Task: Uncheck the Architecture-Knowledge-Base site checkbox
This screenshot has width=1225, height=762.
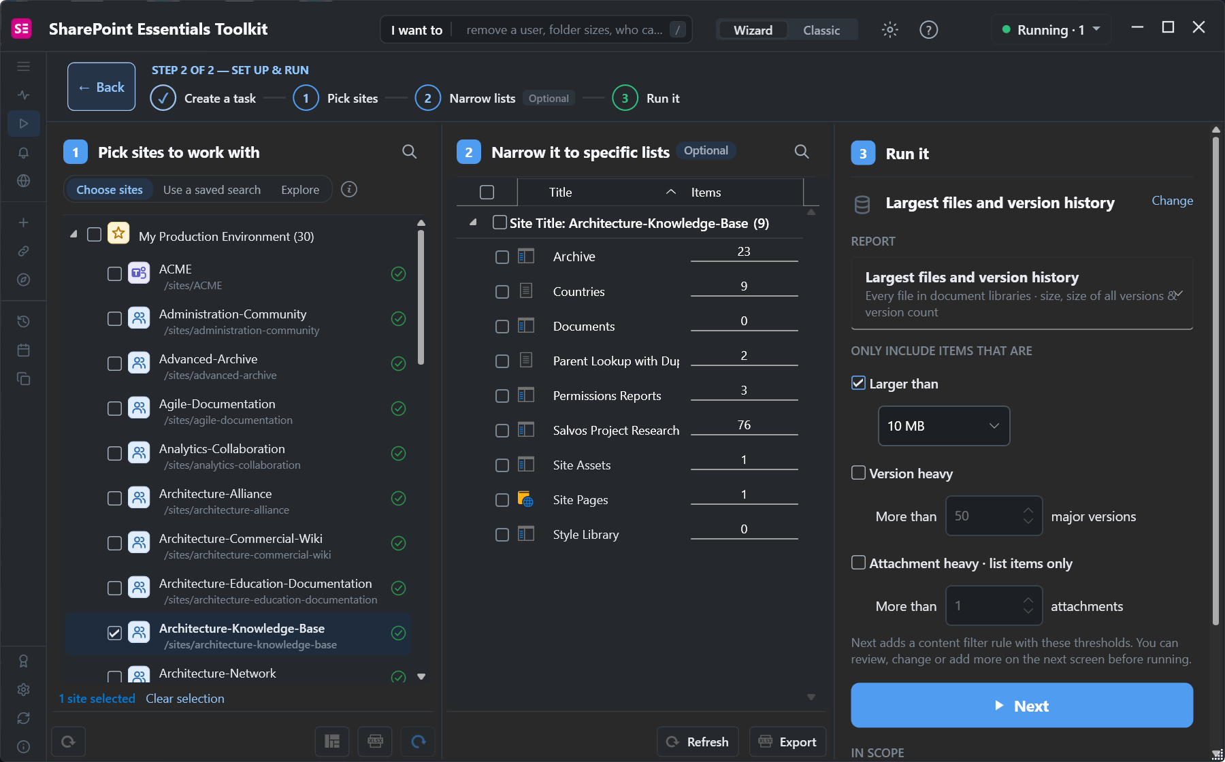Action: tap(114, 633)
